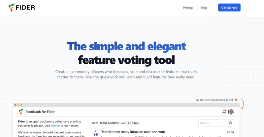
Task: Click into the Search field
Action: pyautogui.click(x=213, y=123)
